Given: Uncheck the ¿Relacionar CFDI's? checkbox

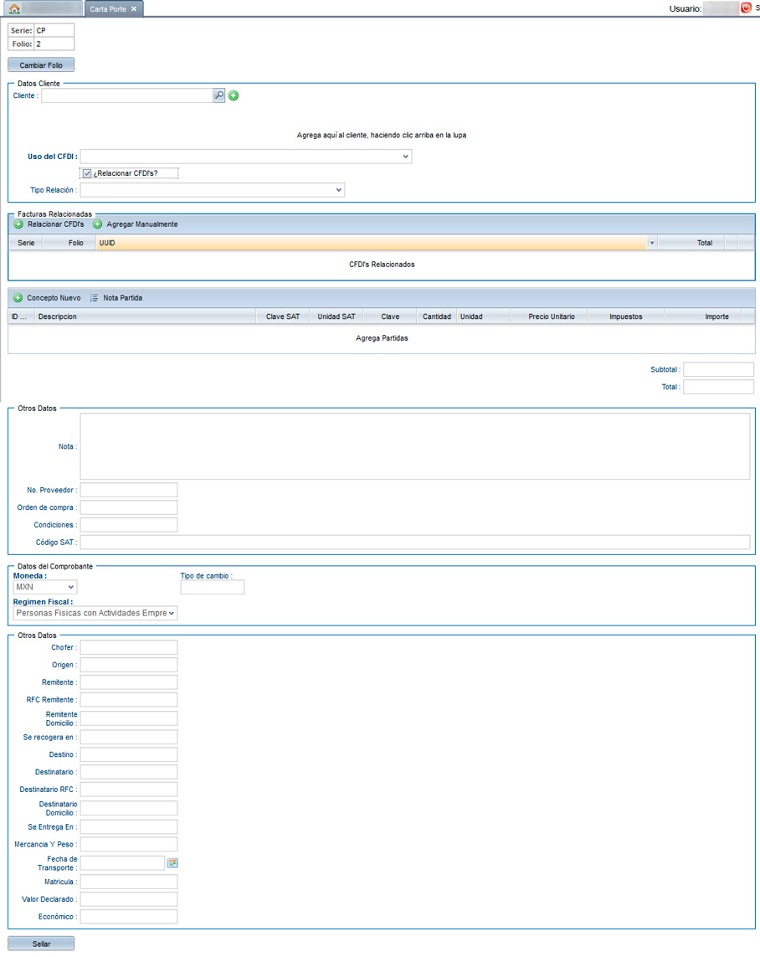Looking at the screenshot, I should click(86, 173).
